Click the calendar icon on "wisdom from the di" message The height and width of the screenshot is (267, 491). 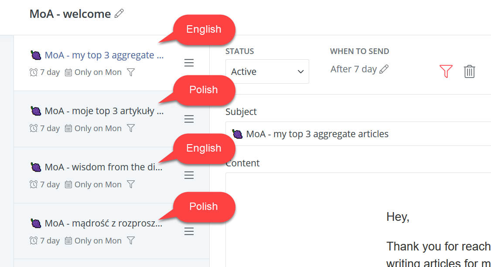pos(68,184)
